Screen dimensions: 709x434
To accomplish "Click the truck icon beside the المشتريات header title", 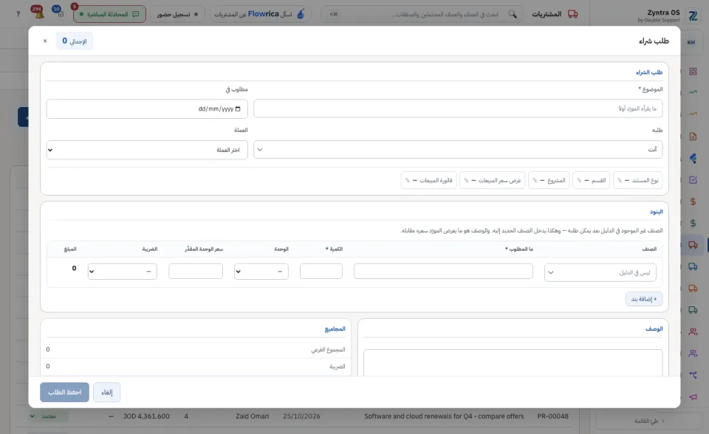I will [573, 14].
